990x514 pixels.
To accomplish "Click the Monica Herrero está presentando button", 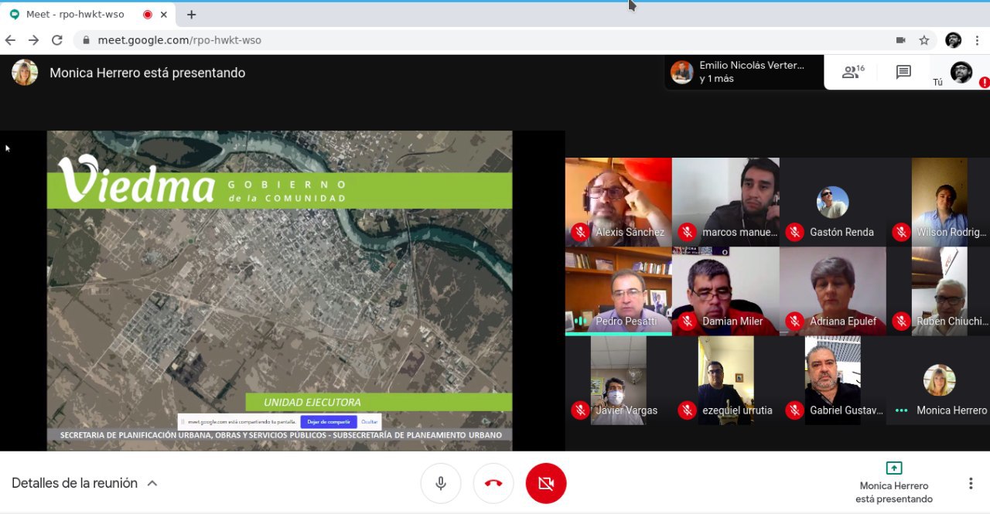I will 893,483.
